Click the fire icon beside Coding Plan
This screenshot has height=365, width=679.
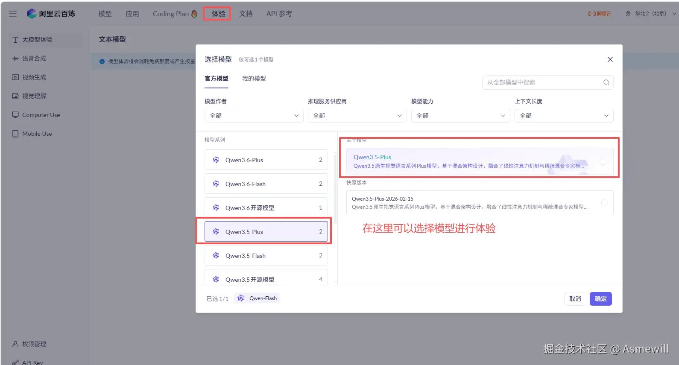click(195, 14)
